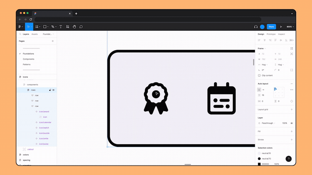Screen dimensions: 312x175
Task: Set auto layout direction to vertical
Action: tap(259, 90)
